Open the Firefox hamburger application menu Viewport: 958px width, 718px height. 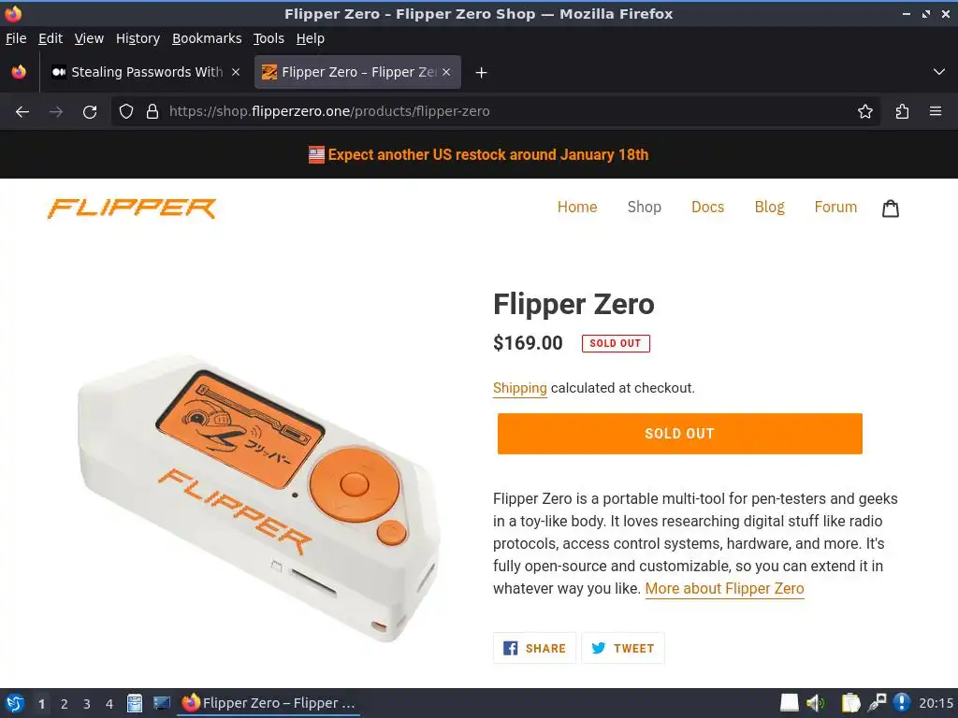935,112
